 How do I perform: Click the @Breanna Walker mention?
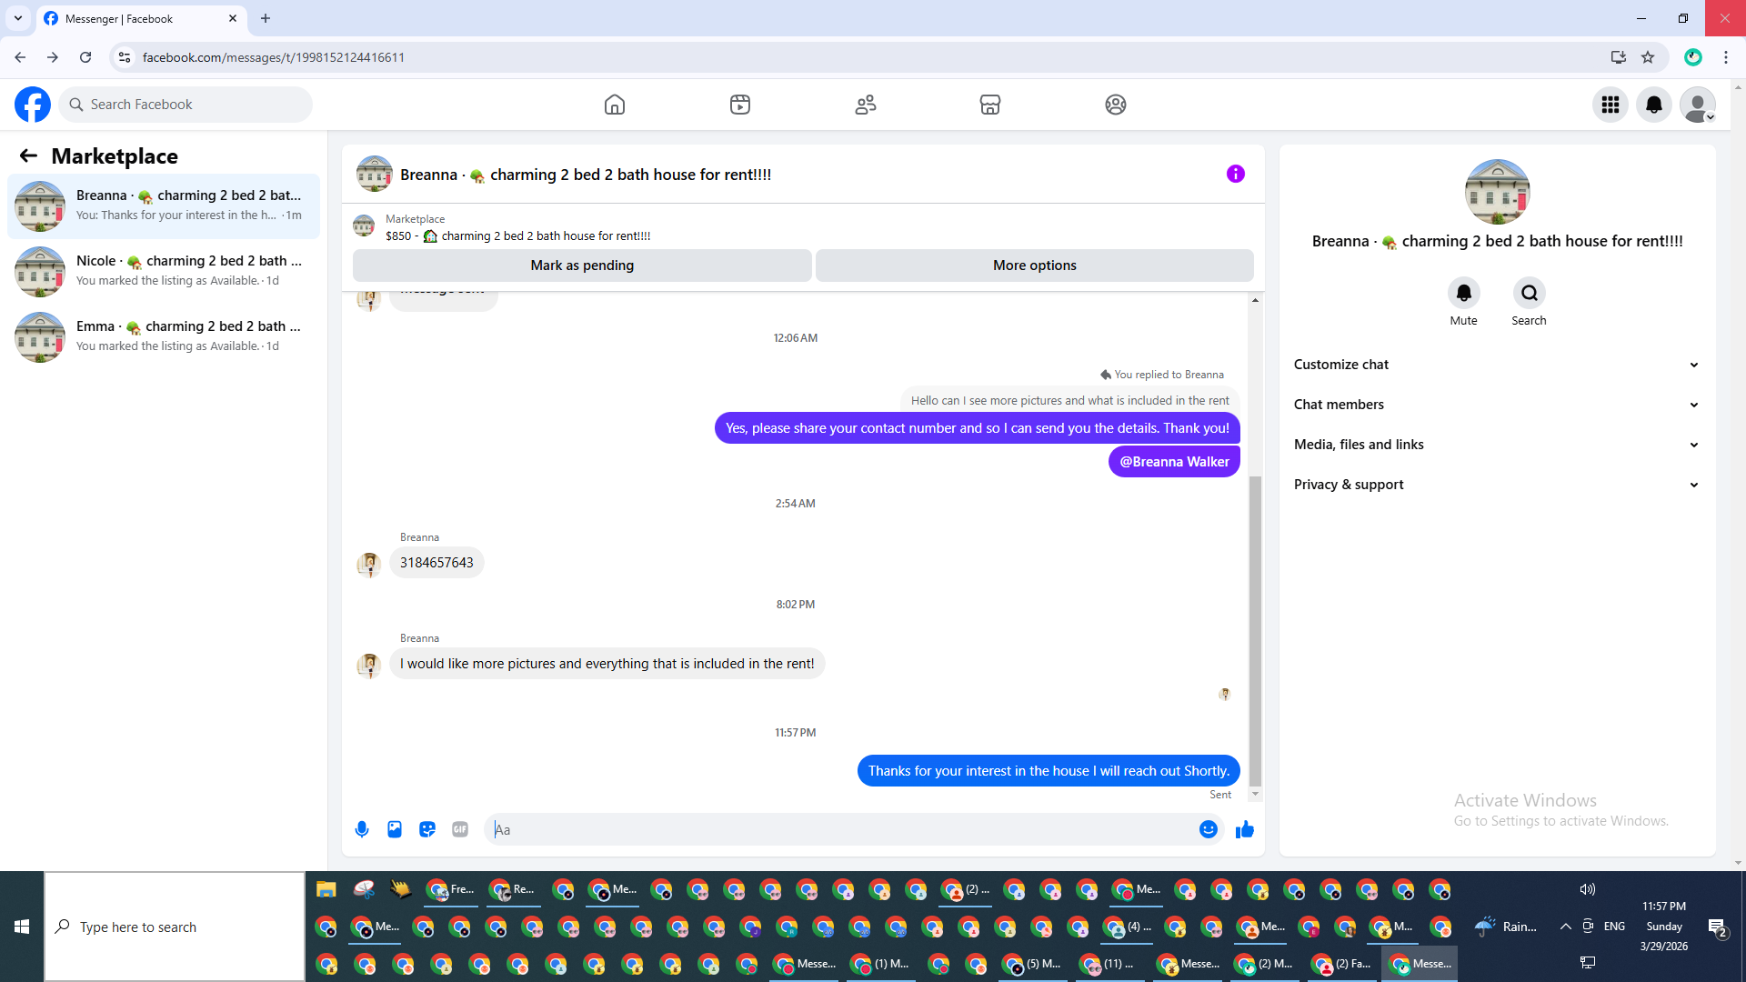pyautogui.click(x=1174, y=462)
